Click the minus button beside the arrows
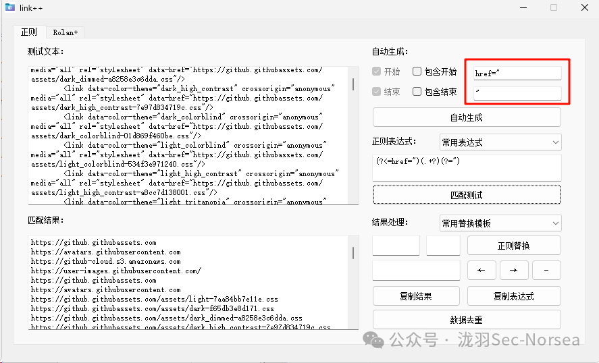This screenshot has height=363, width=599. (546, 271)
